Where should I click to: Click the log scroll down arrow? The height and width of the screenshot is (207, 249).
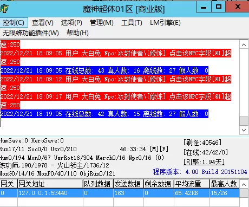(244, 130)
